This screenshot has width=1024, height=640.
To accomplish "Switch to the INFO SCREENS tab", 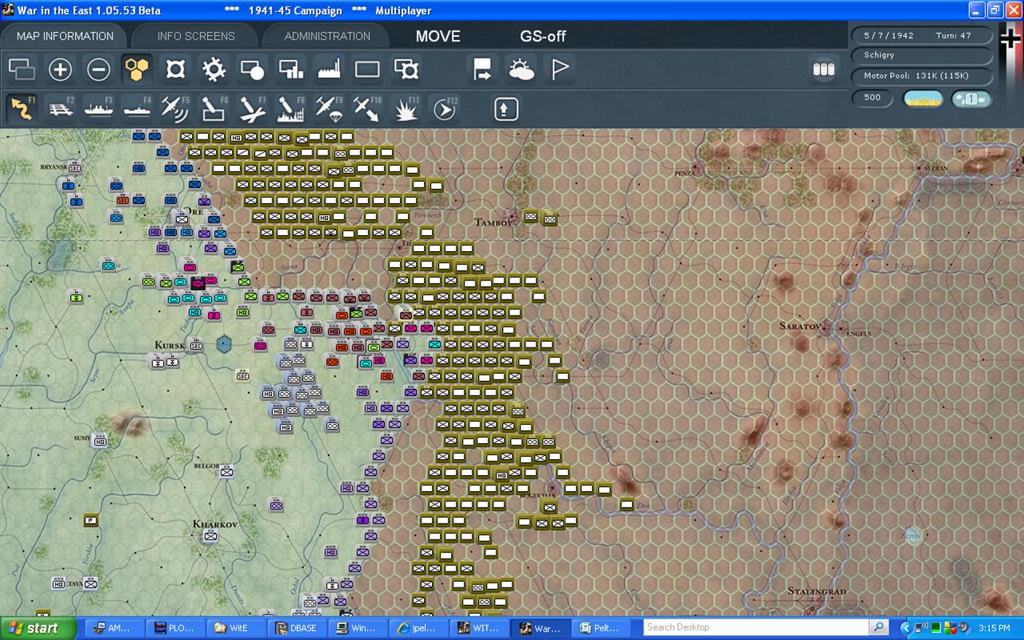I will 196,36.
